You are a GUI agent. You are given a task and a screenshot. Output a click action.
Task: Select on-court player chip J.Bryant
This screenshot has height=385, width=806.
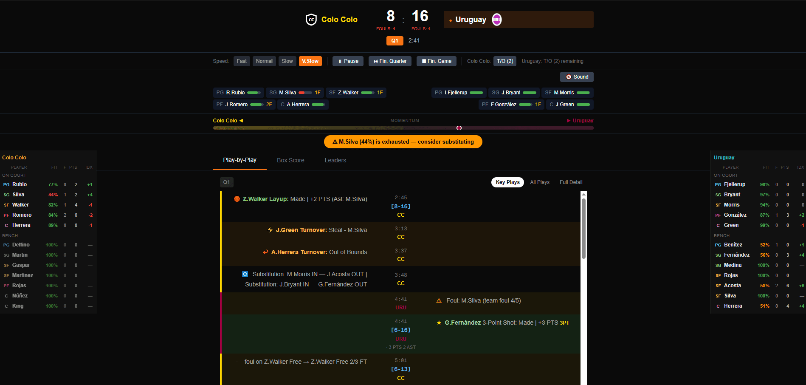(514, 93)
